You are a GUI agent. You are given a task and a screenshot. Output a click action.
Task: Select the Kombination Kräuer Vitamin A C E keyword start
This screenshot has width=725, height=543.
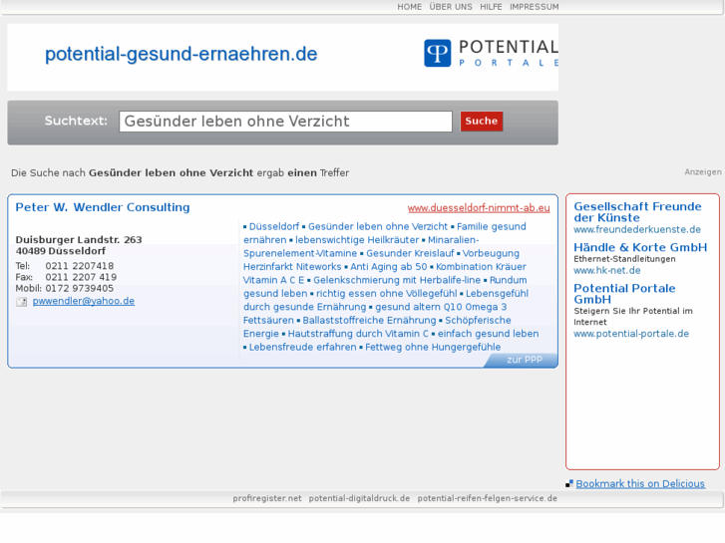click(481, 267)
